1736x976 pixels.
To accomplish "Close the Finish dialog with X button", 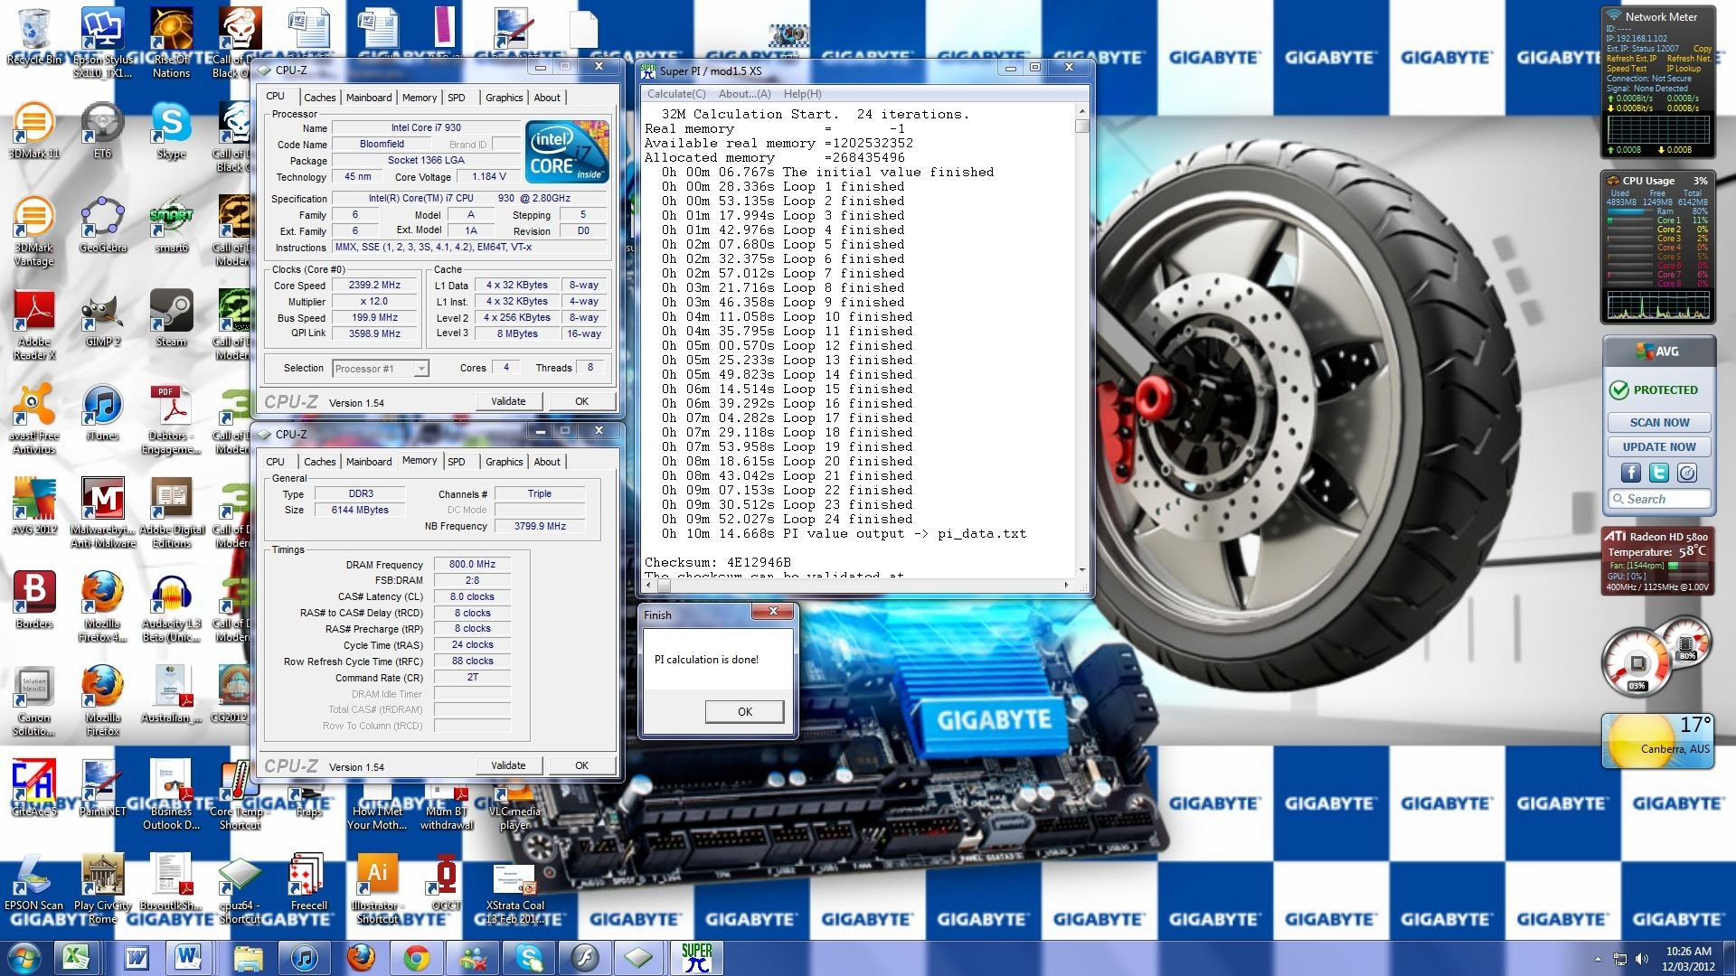I will click(x=773, y=612).
